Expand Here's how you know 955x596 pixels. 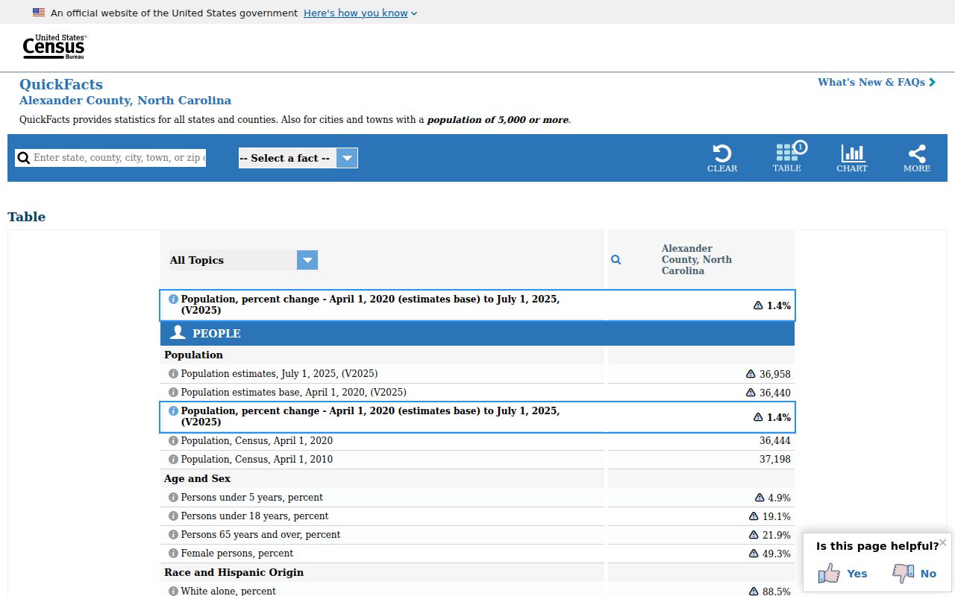(x=360, y=13)
